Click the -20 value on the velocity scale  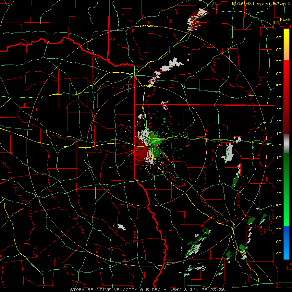277,170
